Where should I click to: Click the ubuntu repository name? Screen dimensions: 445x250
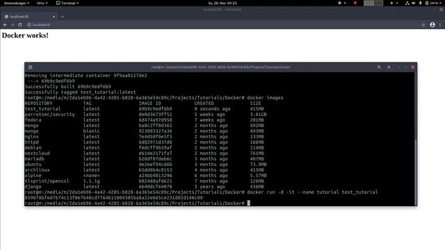(x=33, y=165)
